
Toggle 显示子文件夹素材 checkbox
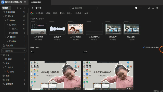(x=144, y=48)
